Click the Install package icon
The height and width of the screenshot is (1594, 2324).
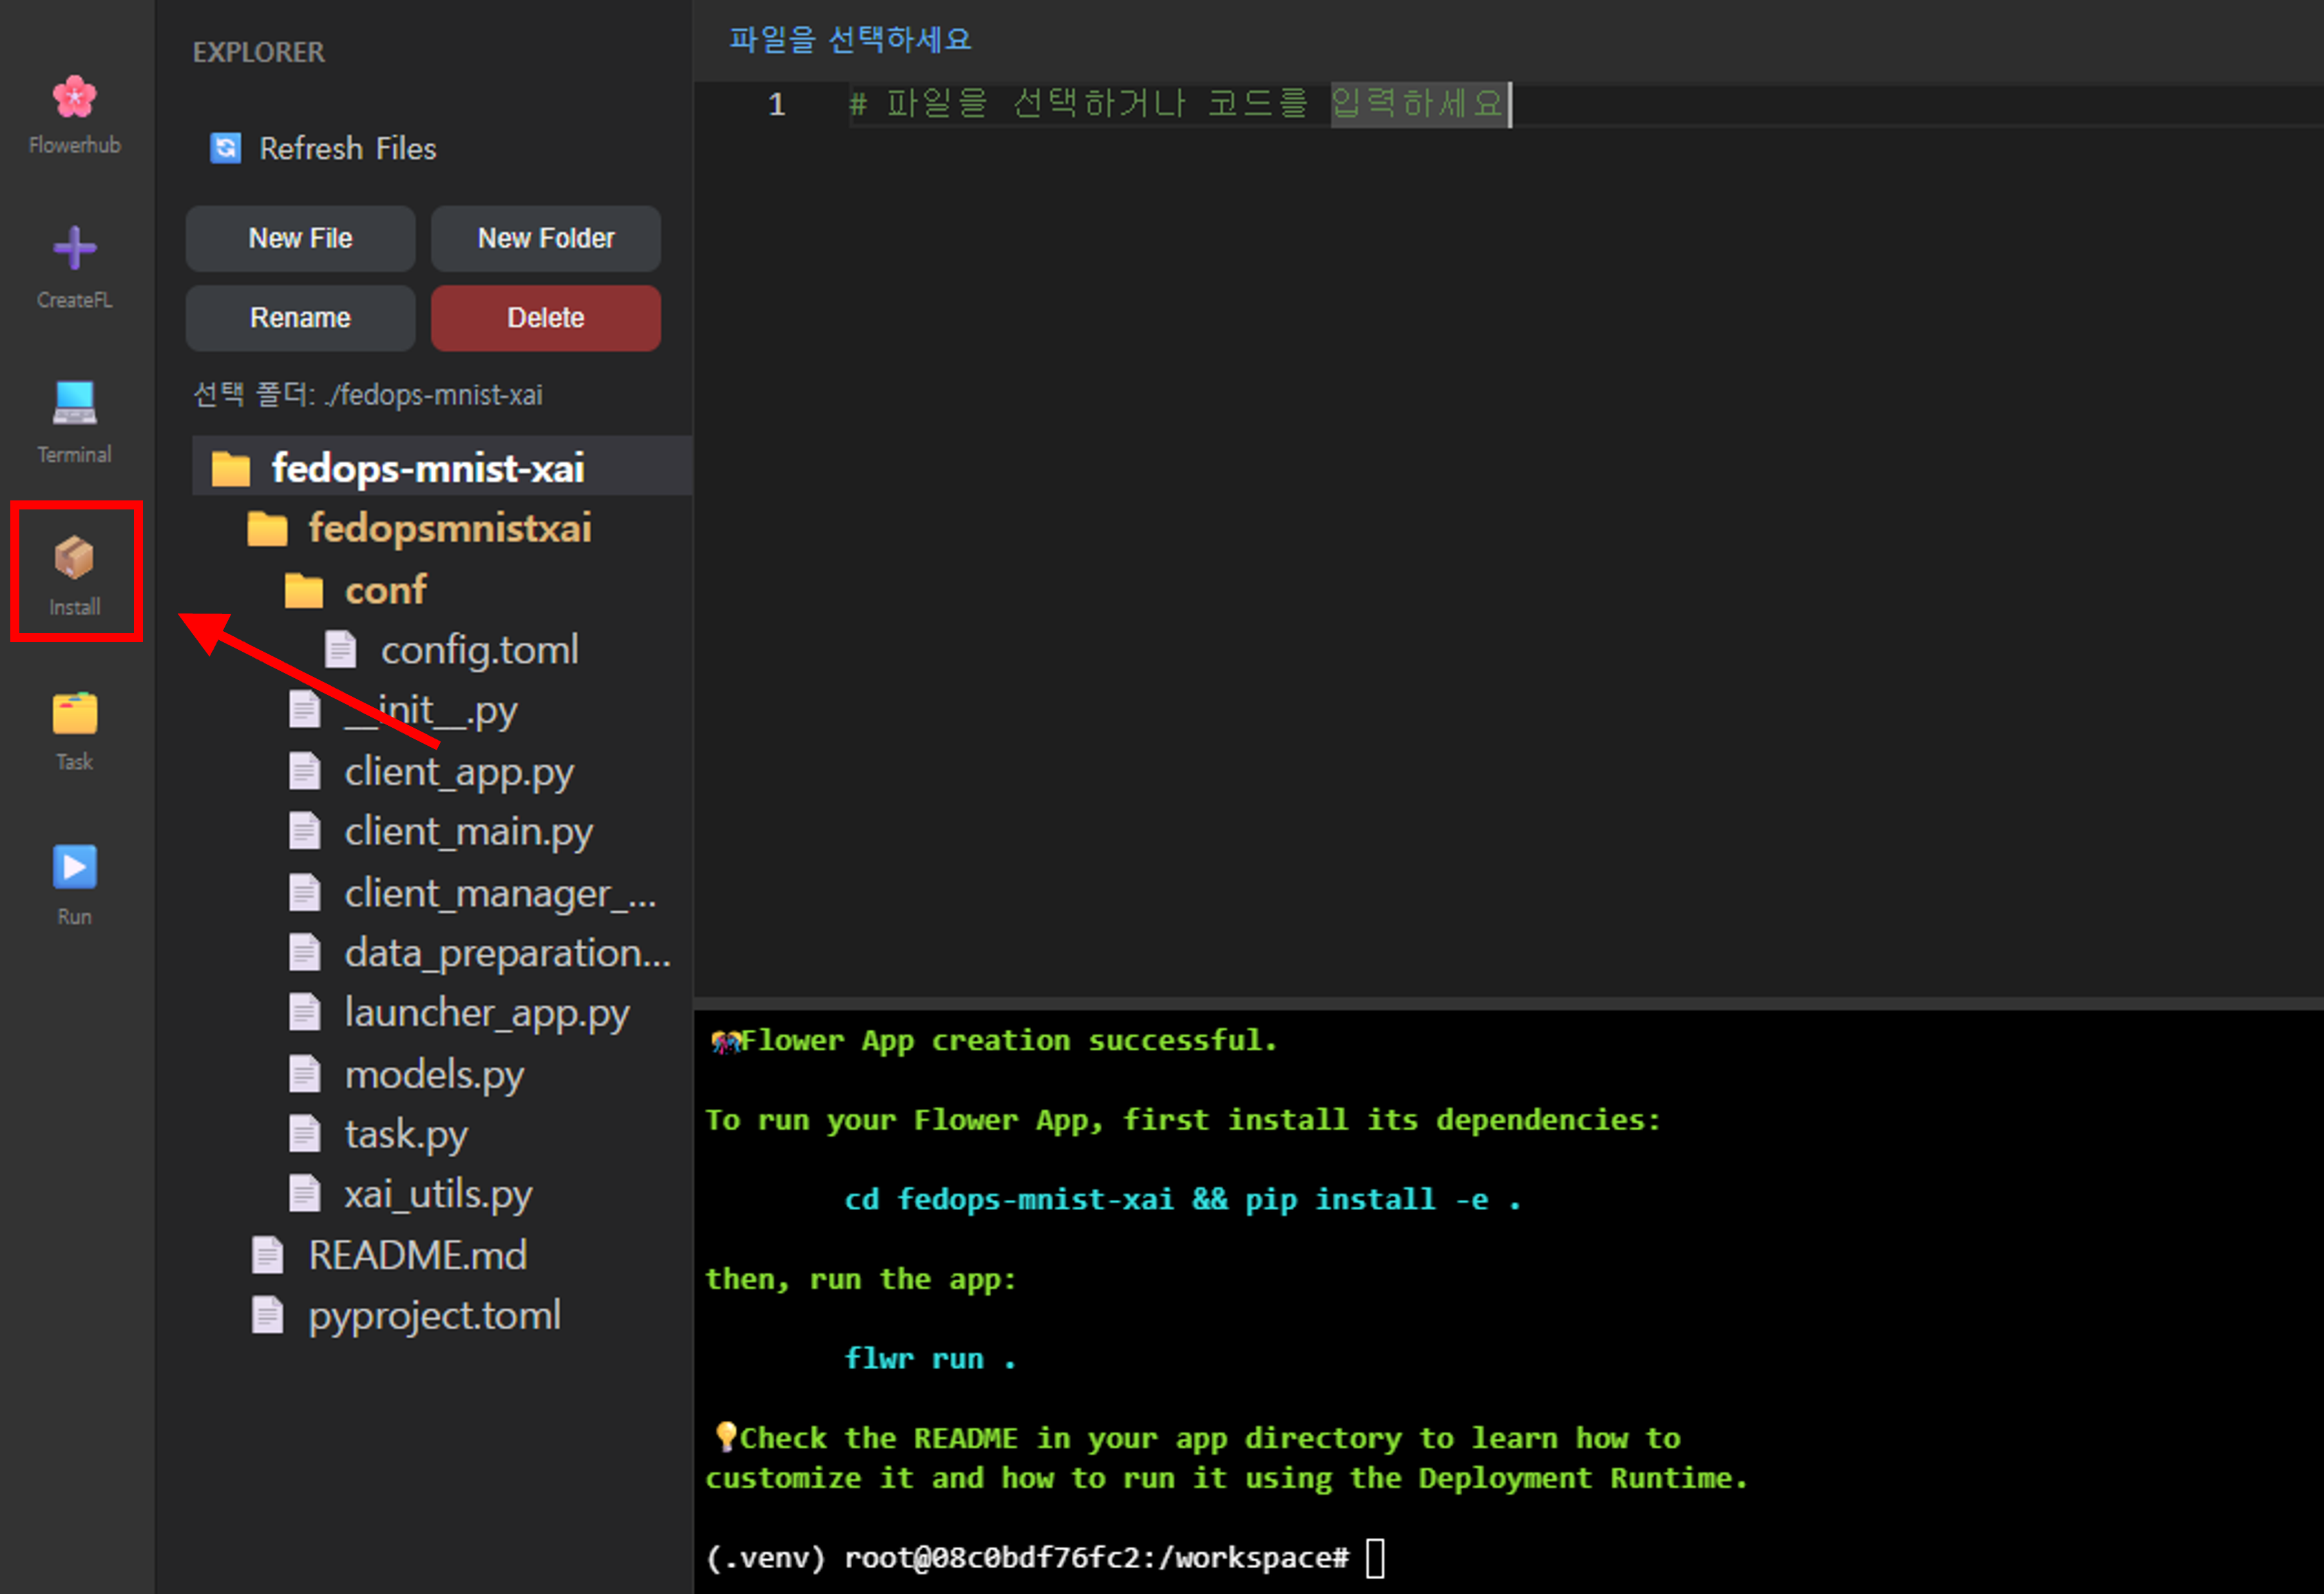[74, 558]
